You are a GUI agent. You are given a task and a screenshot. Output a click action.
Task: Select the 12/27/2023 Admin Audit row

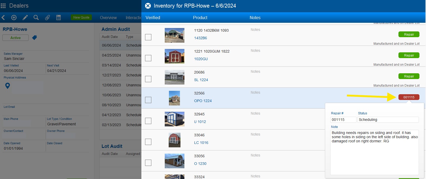coord(120,75)
